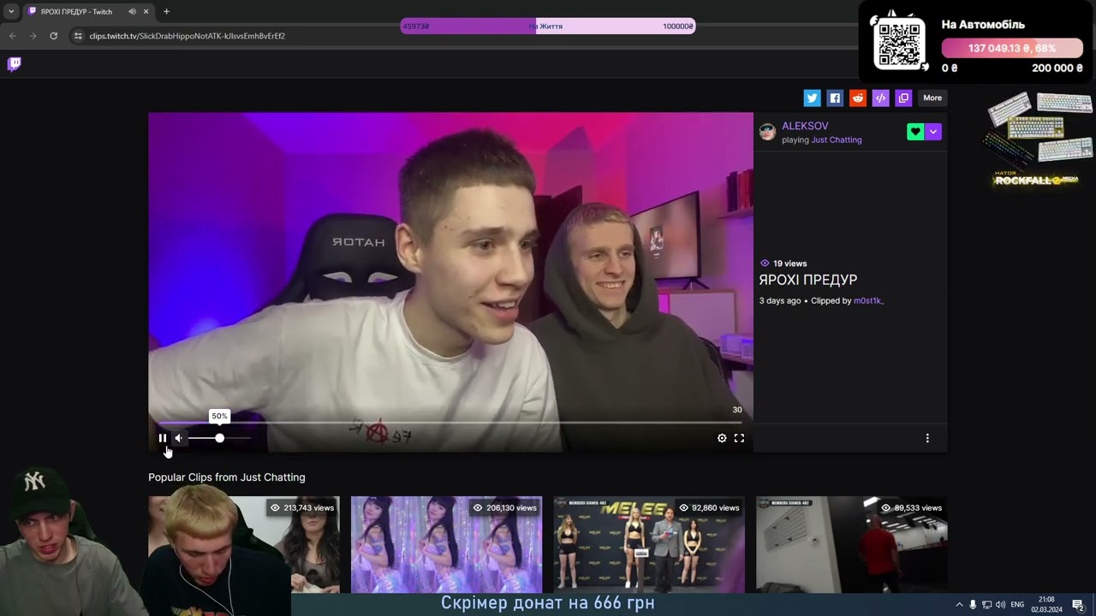Reload the current page
The height and width of the screenshot is (616, 1096).
tap(53, 36)
